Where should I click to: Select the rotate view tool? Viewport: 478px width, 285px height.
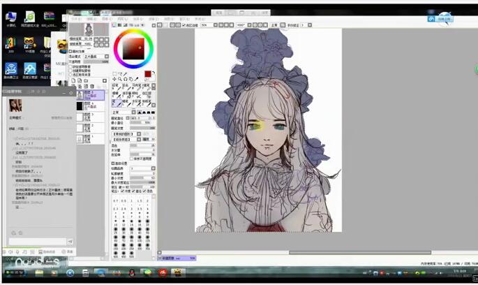pos(126,79)
